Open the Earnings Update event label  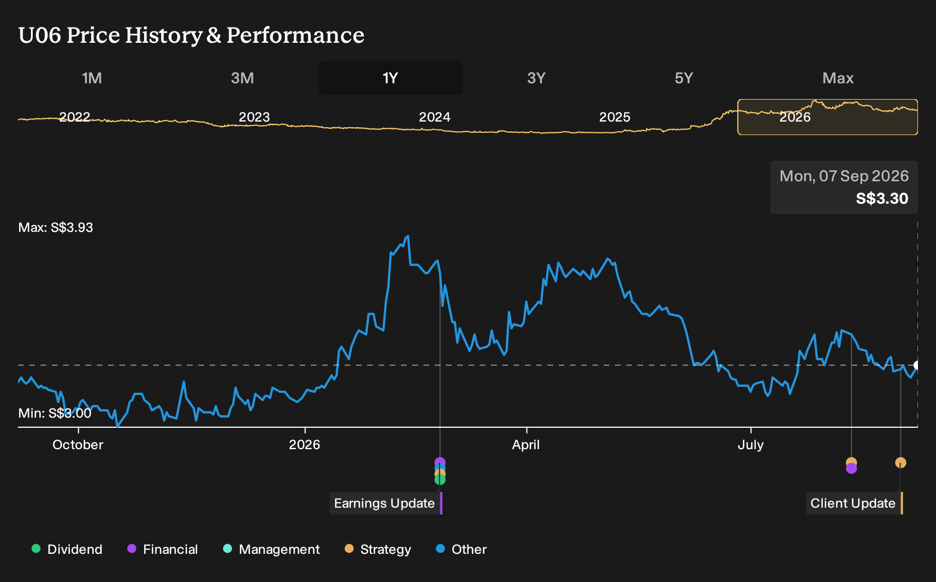(x=386, y=503)
